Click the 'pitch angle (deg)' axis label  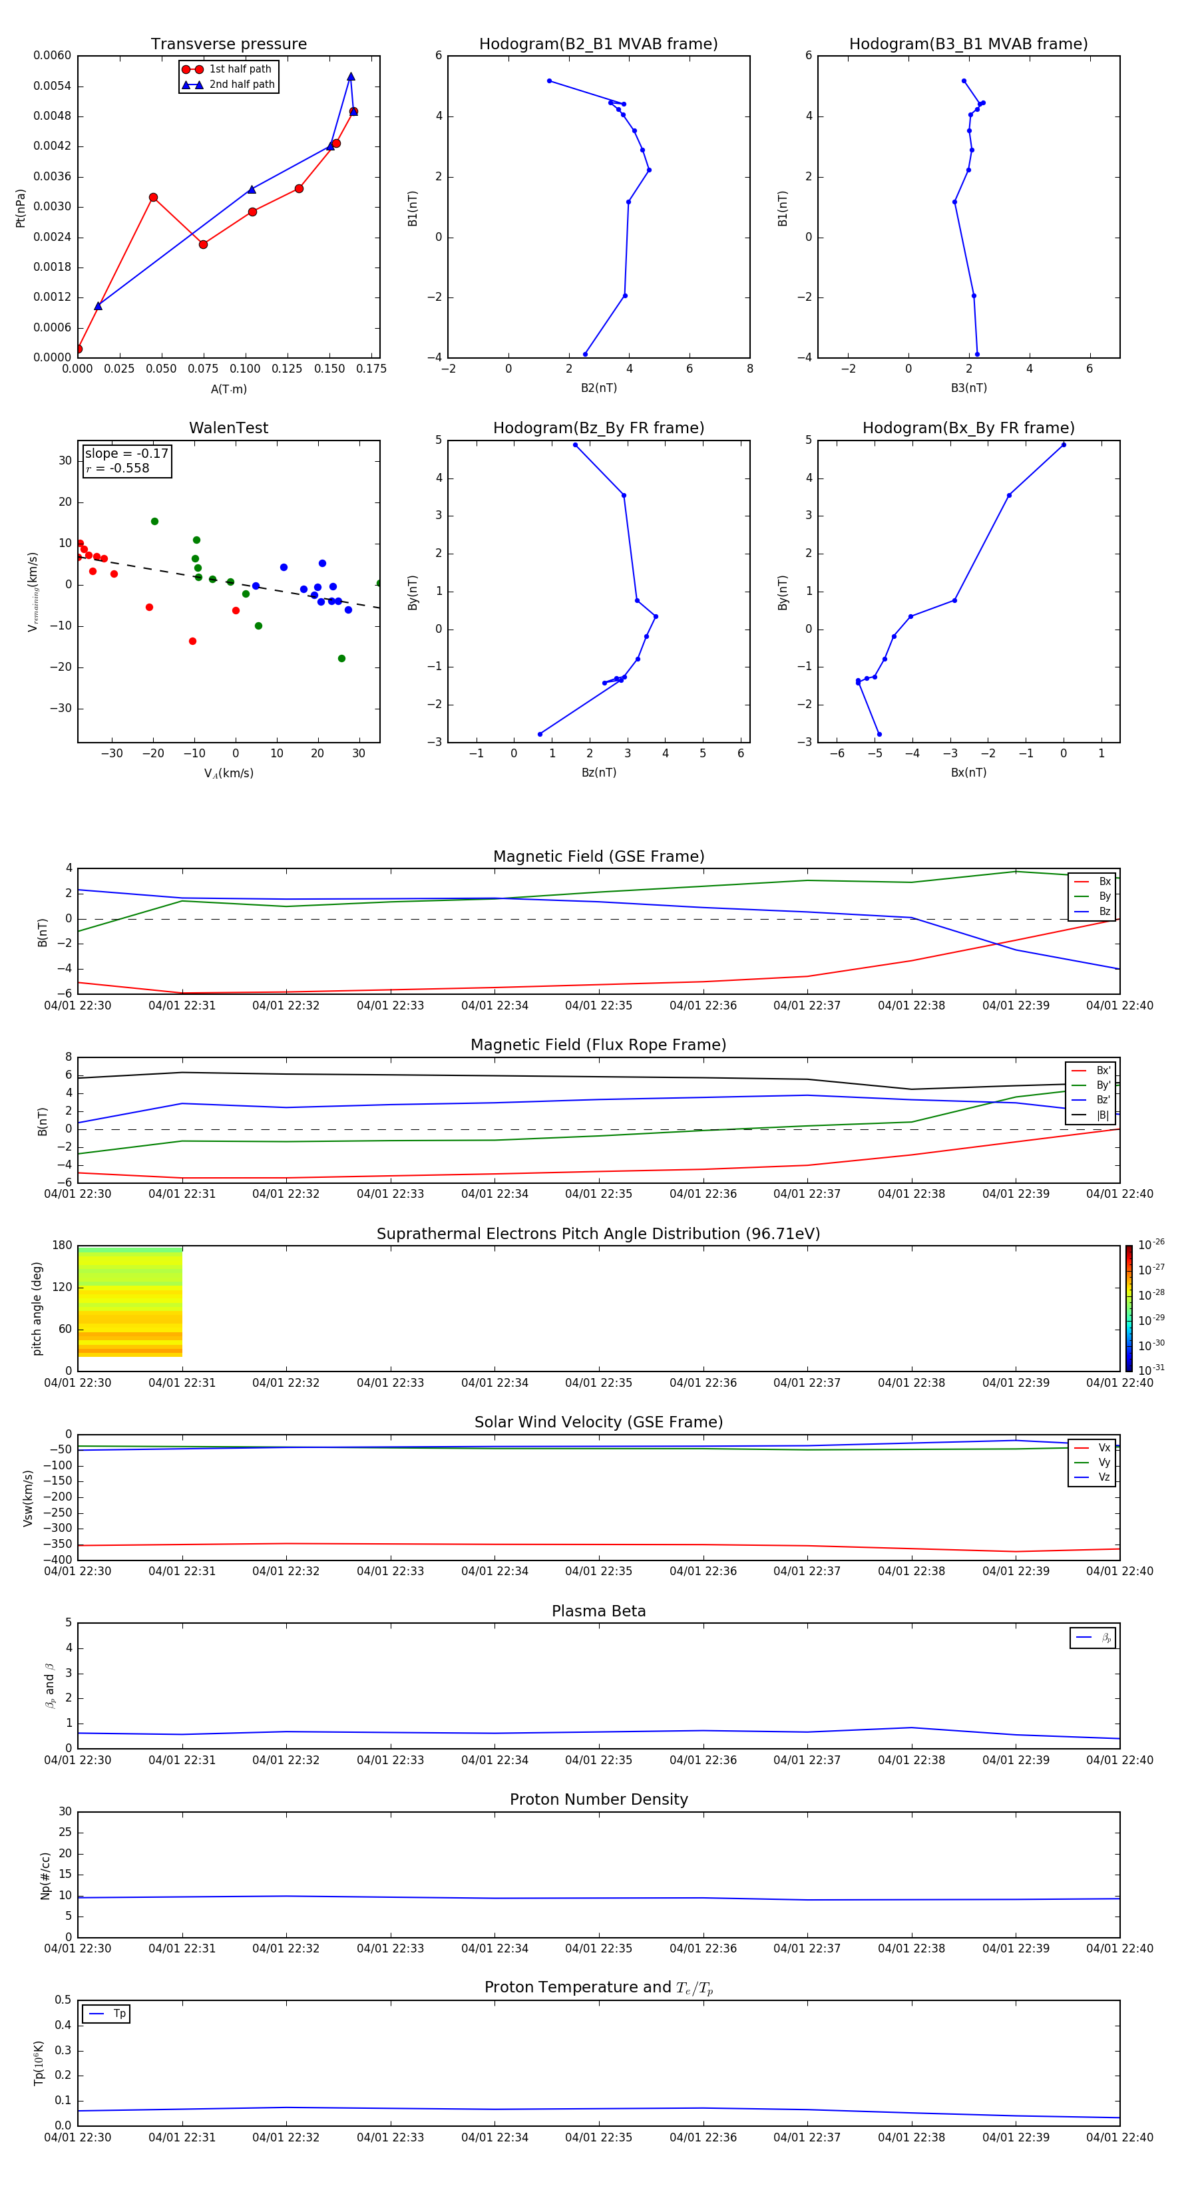(x=37, y=1308)
